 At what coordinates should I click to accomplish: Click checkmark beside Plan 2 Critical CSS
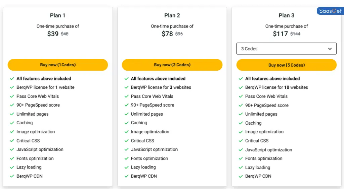[x=126, y=141]
